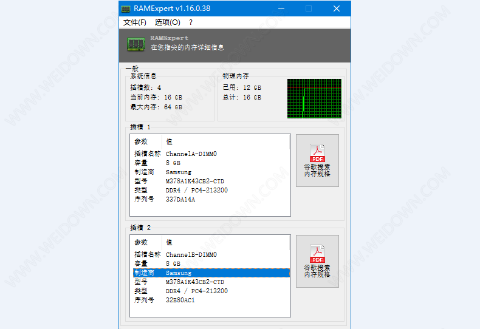The image size is (480, 329).
Task: Open the ? help menu
Action: coord(191,22)
